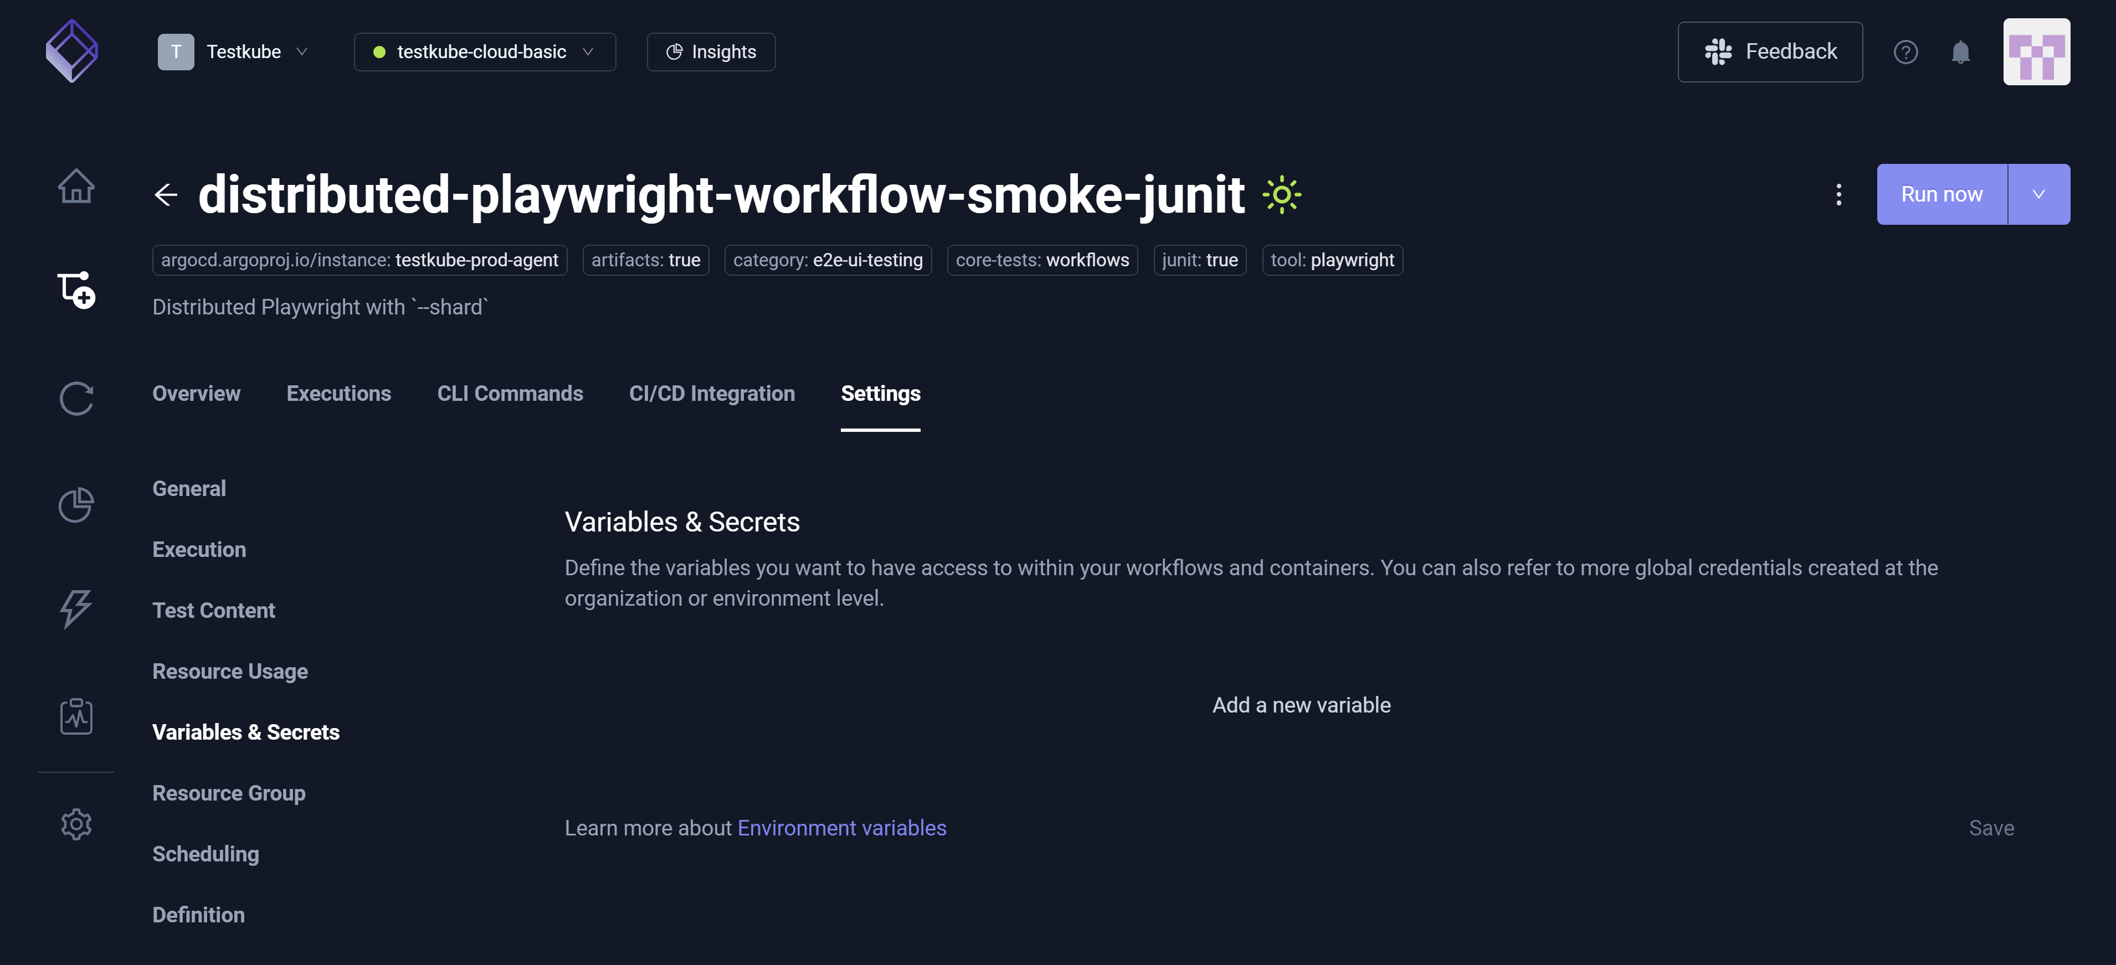Open the Home dashboard sidebar icon
Image resolution: width=2116 pixels, height=965 pixels.
coord(75,185)
